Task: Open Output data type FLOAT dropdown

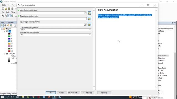Action: click(90, 30)
